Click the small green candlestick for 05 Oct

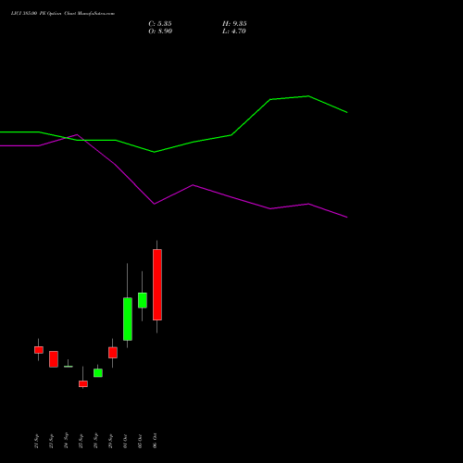(x=143, y=300)
